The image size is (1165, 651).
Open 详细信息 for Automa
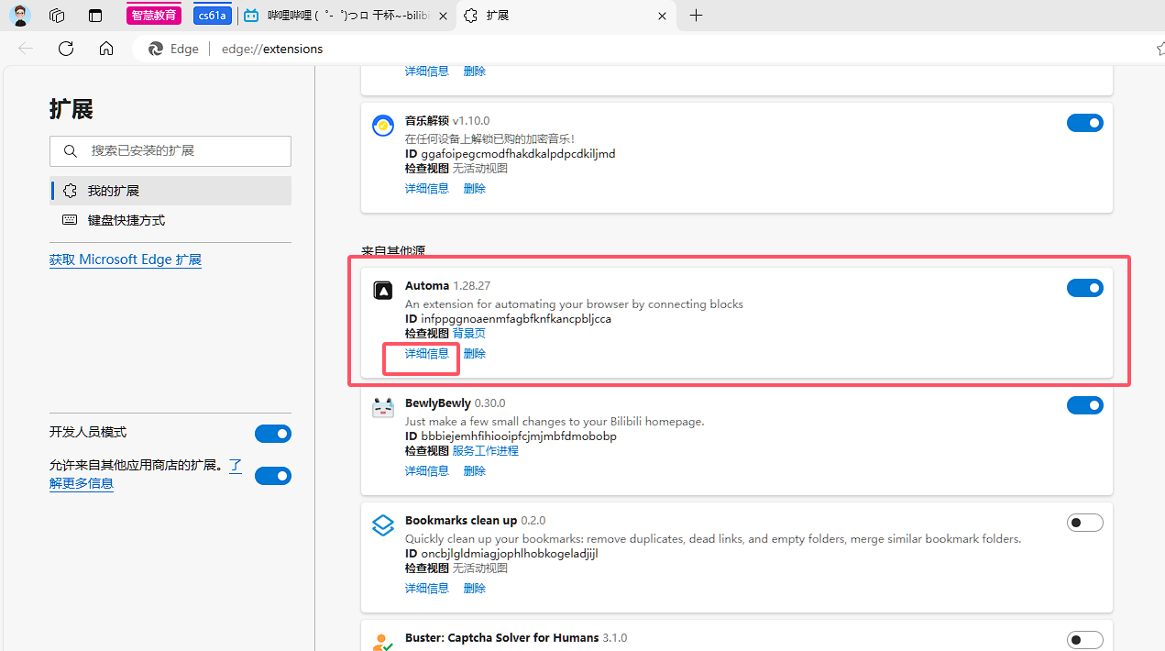pyautogui.click(x=427, y=354)
